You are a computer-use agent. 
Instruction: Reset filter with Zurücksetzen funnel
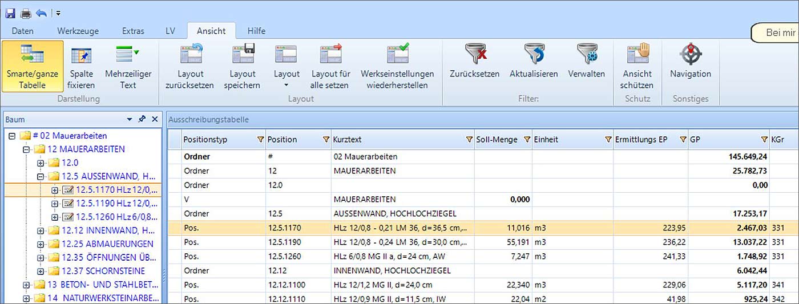click(x=474, y=66)
